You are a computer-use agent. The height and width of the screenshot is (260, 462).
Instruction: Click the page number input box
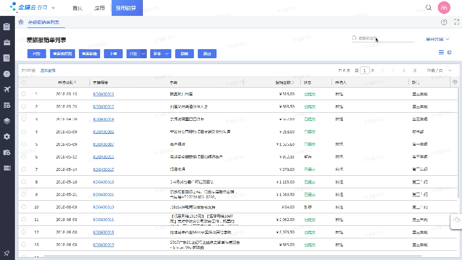(x=364, y=70)
